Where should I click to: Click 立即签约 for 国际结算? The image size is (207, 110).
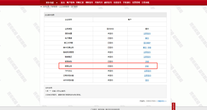click(x=147, y=34)
